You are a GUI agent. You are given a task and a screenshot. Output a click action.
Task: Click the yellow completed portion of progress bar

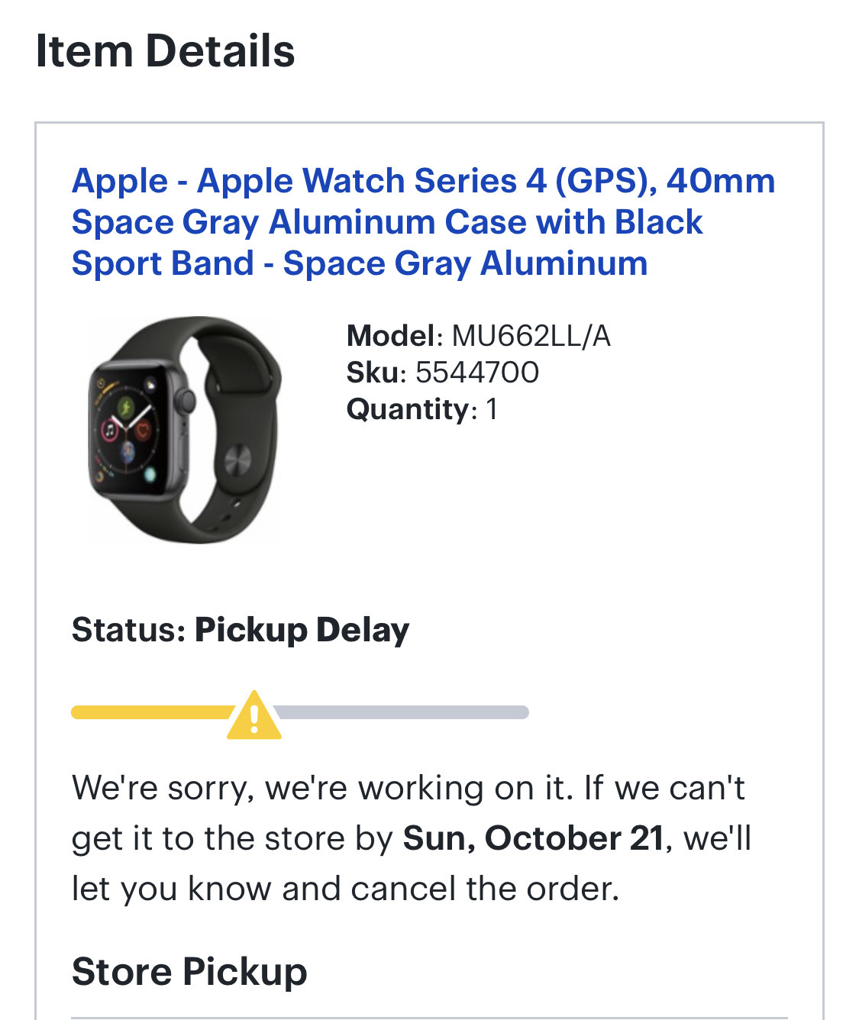point(151,712)
